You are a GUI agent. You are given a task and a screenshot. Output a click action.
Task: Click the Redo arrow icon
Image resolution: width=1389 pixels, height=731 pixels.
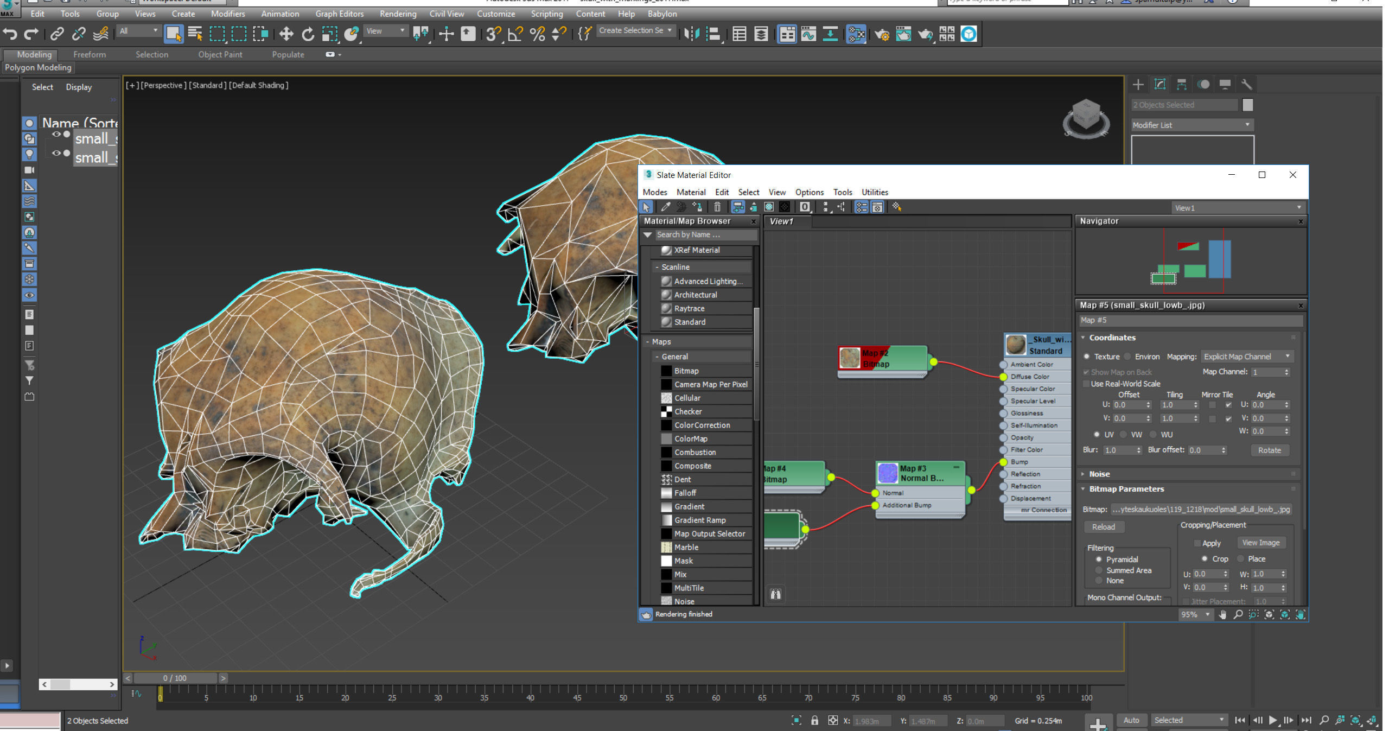point(31,34)
